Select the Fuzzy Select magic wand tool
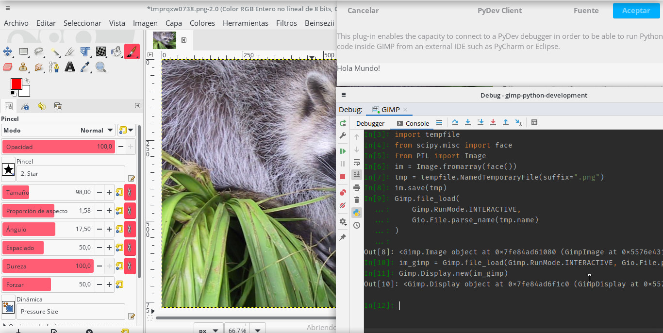This screenshot has width=663, height=333. (54, 51)
